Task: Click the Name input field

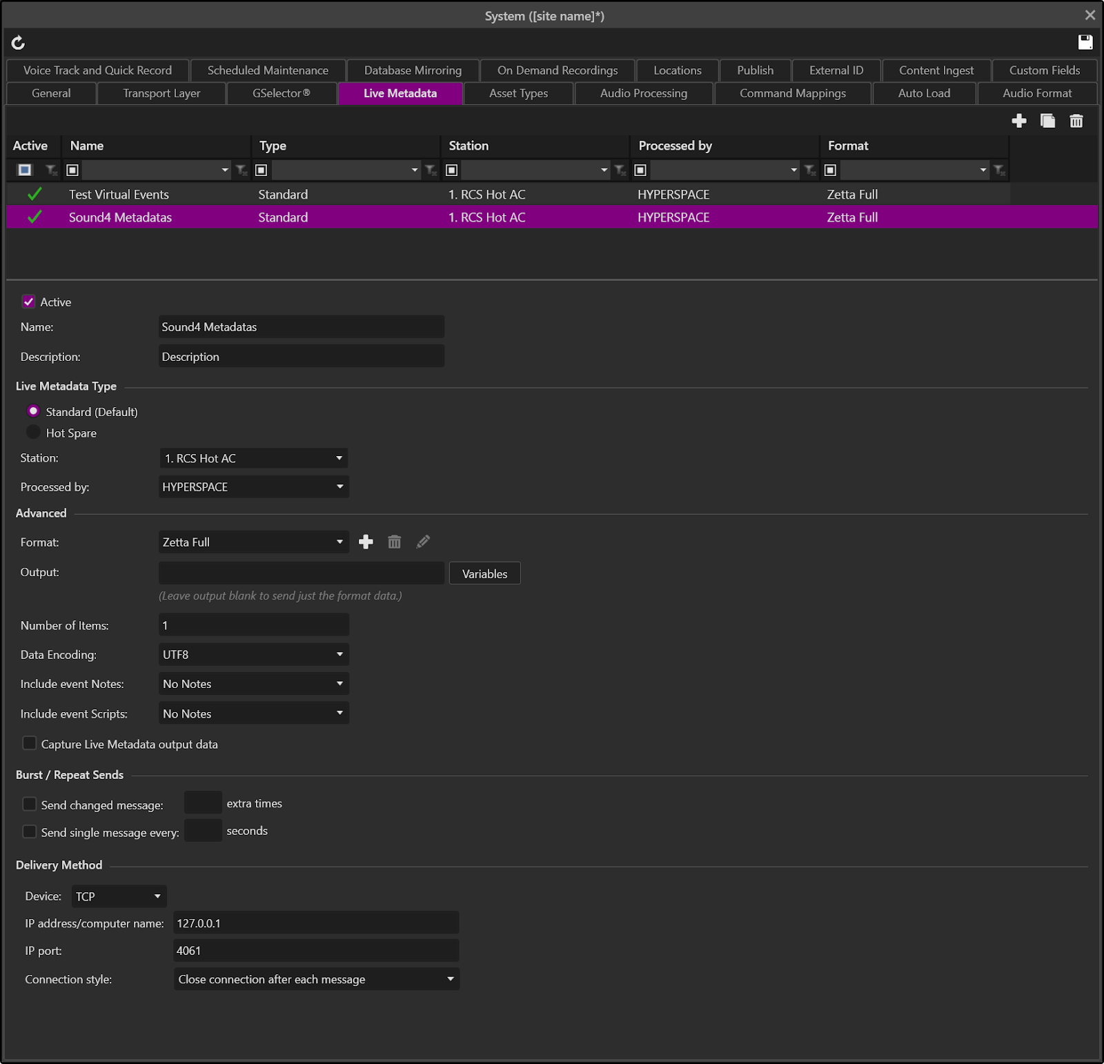Action: [302, 327]
